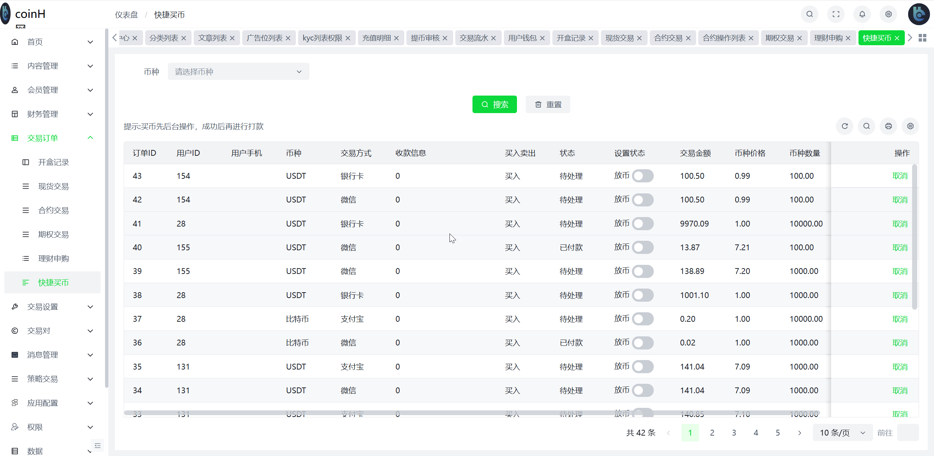Screen dimensions: 934x456
Task: Toggle the 放币 switch for order 43
Action: pyautogui.click(x=642, y=175)
